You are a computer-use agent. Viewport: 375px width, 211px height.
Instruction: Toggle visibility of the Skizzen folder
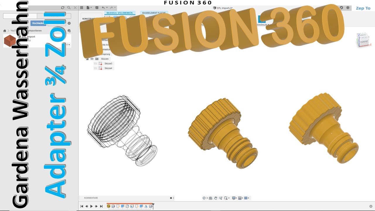tap(92, 59)
